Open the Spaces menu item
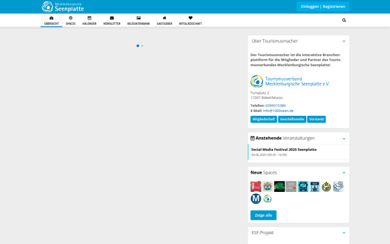This screenshot has height=244, width=390. 71,20
